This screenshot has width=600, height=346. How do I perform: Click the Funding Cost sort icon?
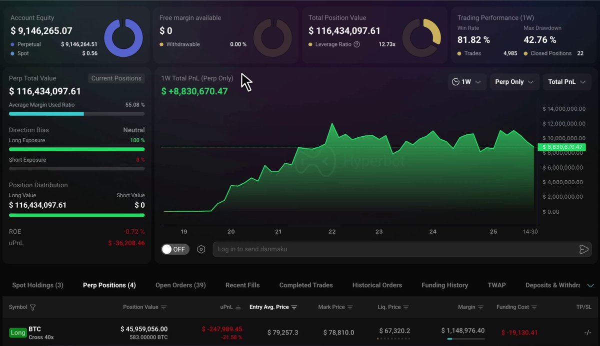click(534, 308)
